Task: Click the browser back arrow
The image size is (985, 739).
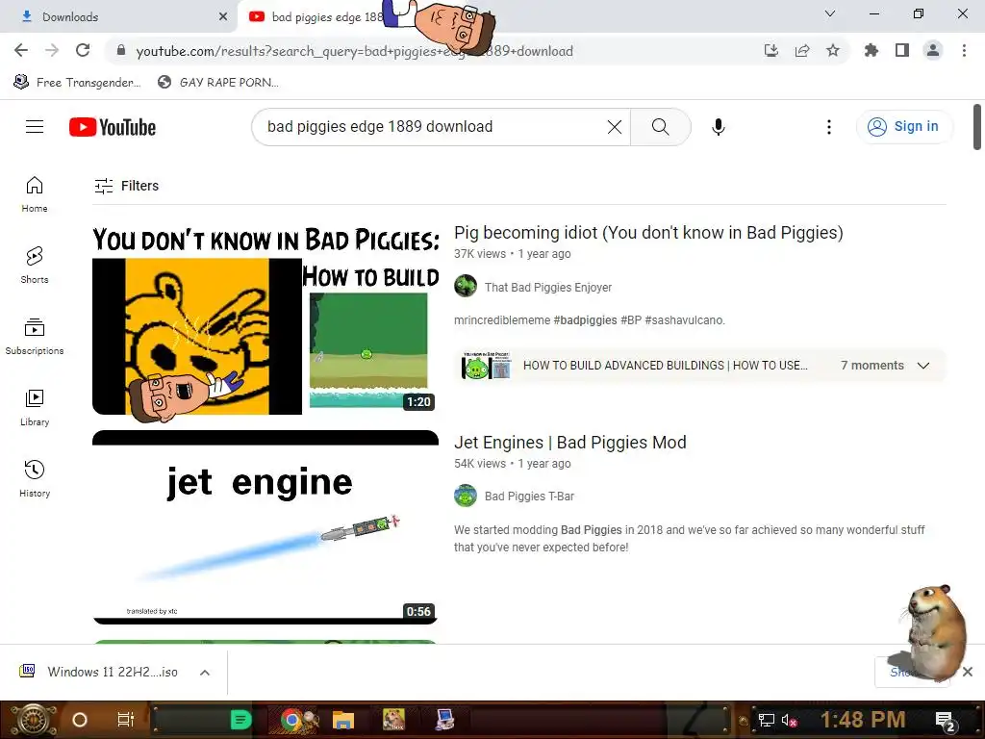Action: (x=21, y=50)
